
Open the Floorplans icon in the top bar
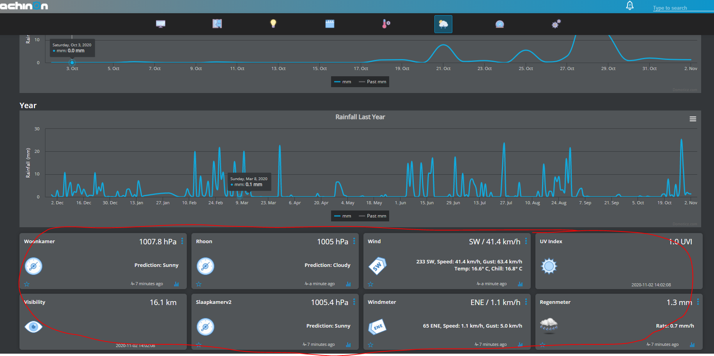click(x=217, y=24)
